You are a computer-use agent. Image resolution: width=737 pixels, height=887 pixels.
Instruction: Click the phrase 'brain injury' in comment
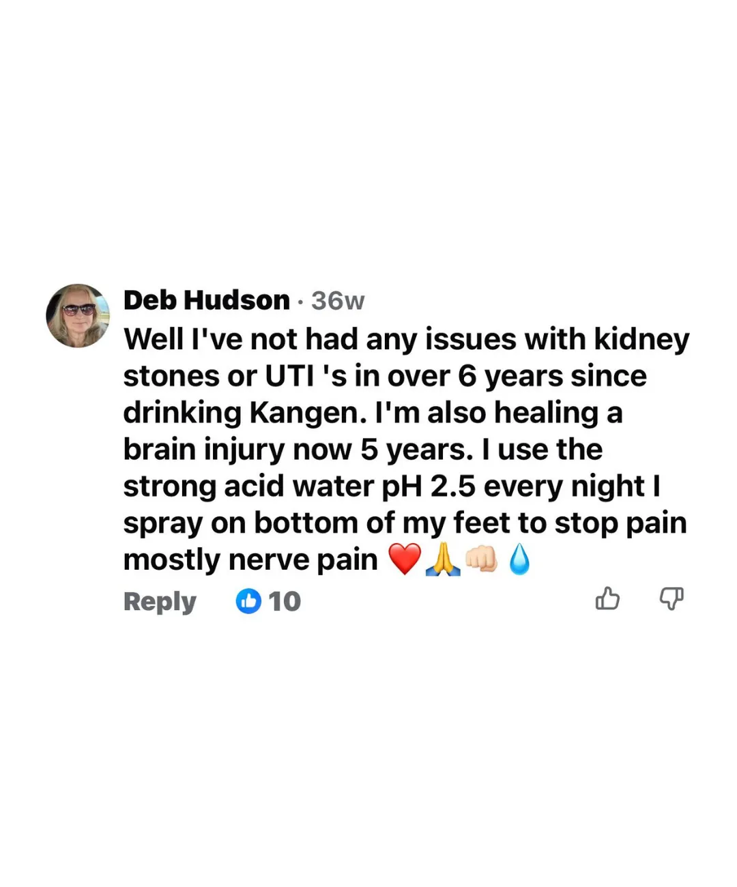[204, 450]
